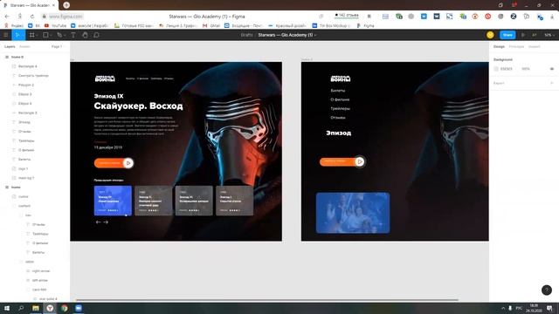Click the background color swatch
This screenshot has width=559, height=314.
[496, 69]
